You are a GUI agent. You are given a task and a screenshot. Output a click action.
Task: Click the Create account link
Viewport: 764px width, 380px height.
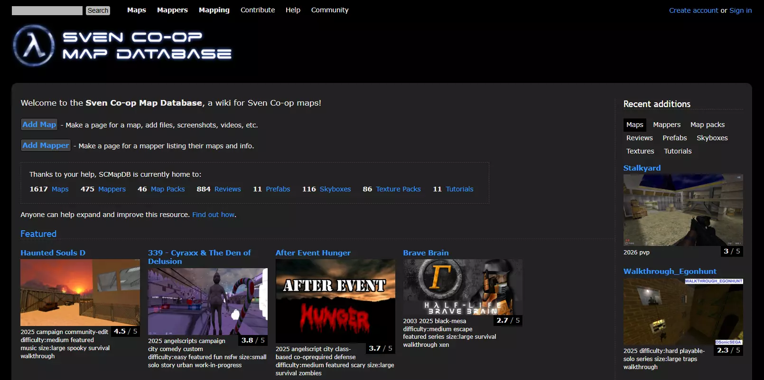click(693, 10)
